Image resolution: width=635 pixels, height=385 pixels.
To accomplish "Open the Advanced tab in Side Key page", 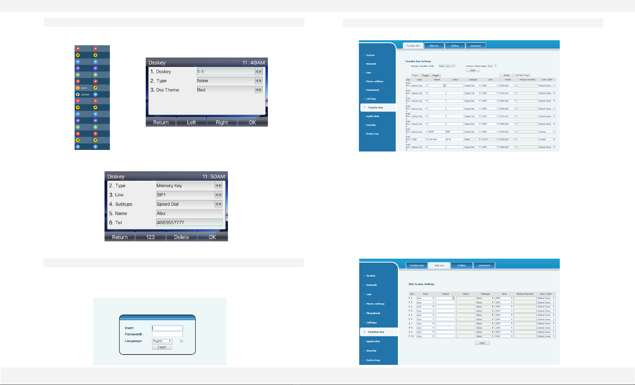I will click(x=484, y=266).
